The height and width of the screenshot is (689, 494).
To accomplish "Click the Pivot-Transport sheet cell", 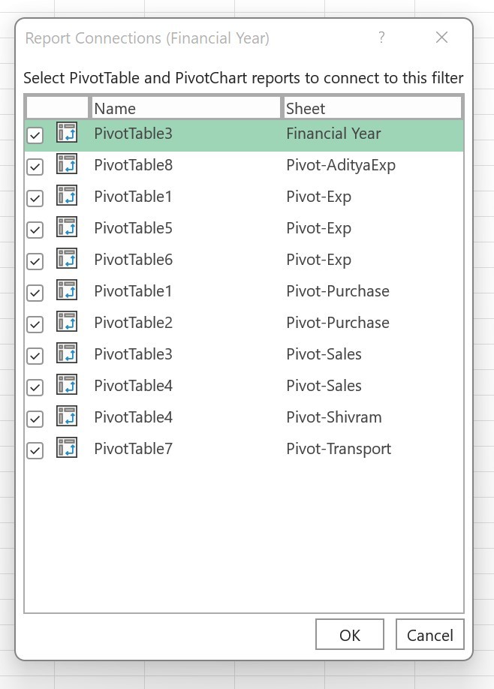I will [339, 449].
